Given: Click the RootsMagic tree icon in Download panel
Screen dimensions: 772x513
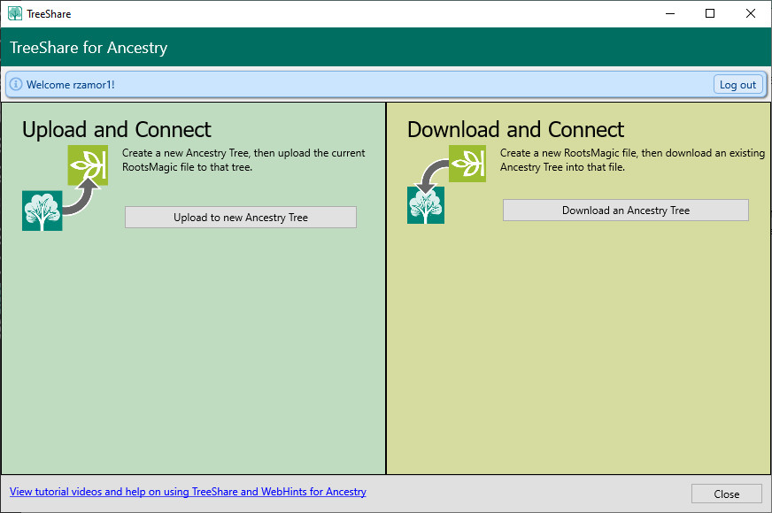Looking at the screenshot, I should pos(426,205).
